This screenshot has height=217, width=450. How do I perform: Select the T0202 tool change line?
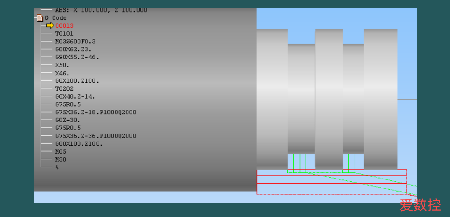point(64,88)
